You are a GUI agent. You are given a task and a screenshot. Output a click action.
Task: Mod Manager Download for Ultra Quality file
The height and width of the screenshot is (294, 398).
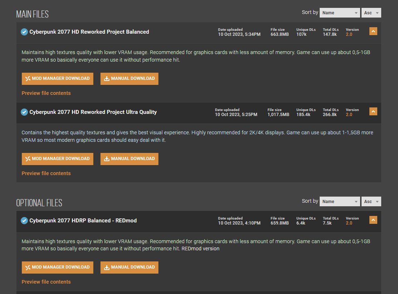coord(58,159)
